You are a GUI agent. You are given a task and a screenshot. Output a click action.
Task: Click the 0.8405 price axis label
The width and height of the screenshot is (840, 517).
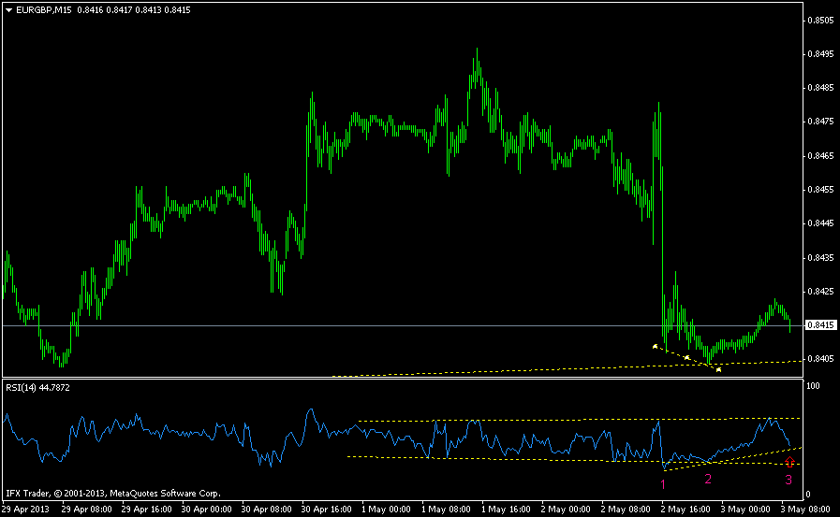(x=820, y=359)
